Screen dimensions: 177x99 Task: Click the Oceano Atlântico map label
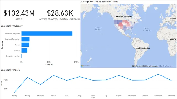[147, 29]
